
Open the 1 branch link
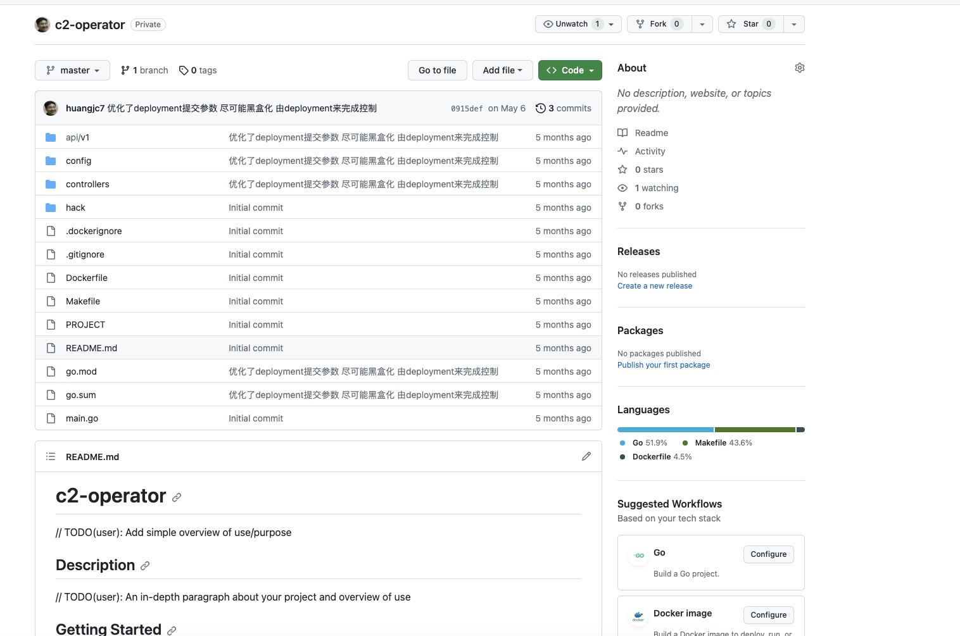(x=144, y=70)
